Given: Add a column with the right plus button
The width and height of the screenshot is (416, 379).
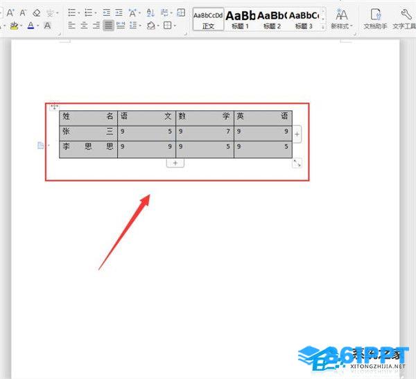Looking at the screenshot, I should (x=297, y=134).
